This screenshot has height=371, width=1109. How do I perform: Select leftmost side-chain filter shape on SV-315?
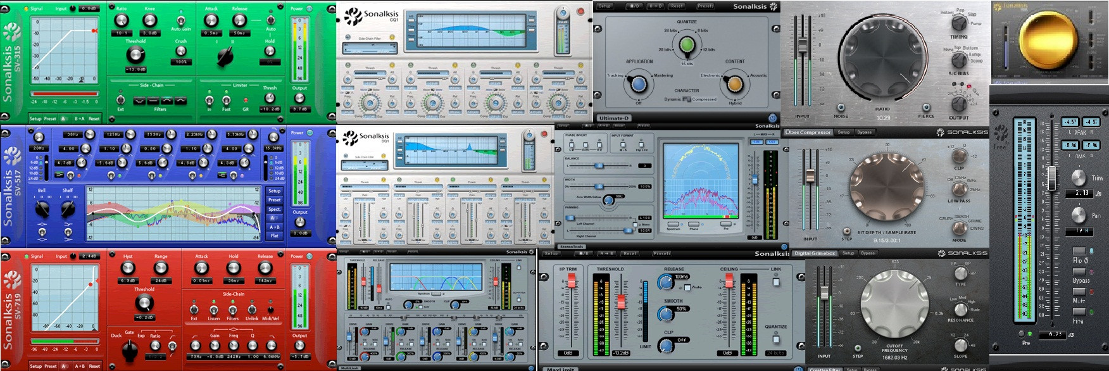point(139,101)
